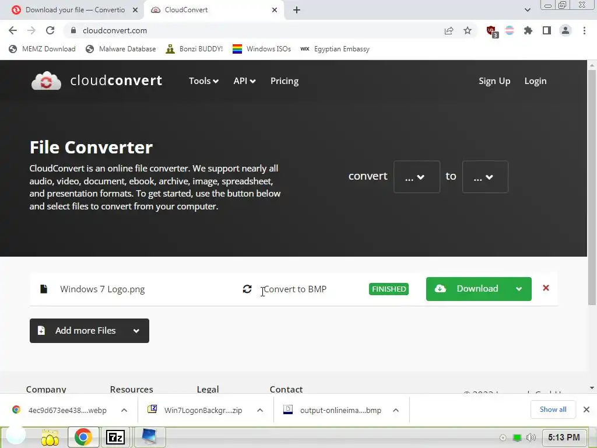
Task: Click Add more Files button
Action: click(79, 331)
